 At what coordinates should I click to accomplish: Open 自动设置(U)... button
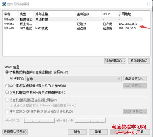[x=135, y=79]
